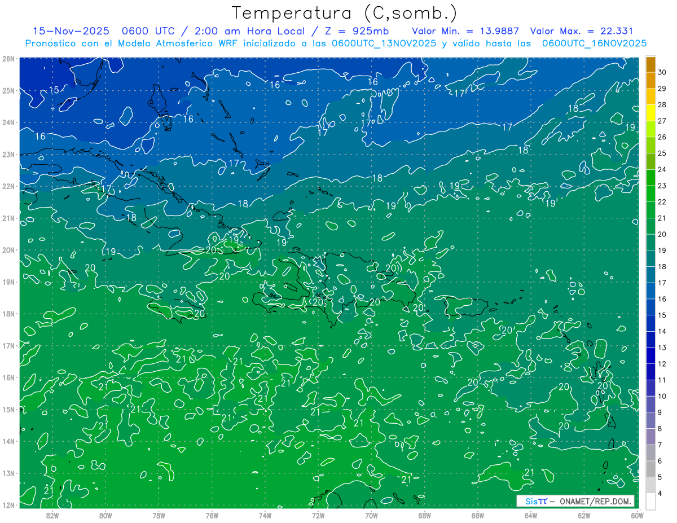Click the '64W' longitude axis label

[531, 515]
